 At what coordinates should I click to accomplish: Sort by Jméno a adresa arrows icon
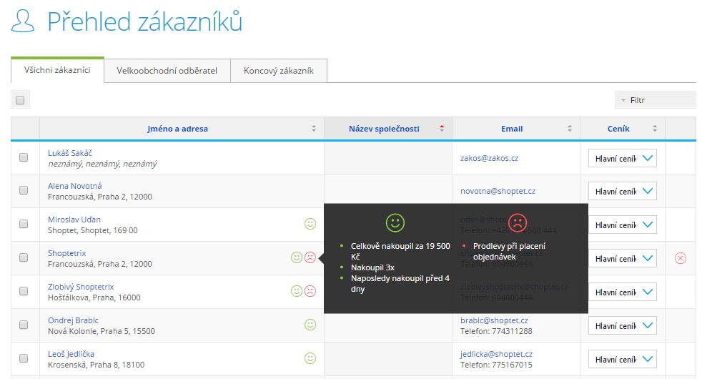pos(314,129)
